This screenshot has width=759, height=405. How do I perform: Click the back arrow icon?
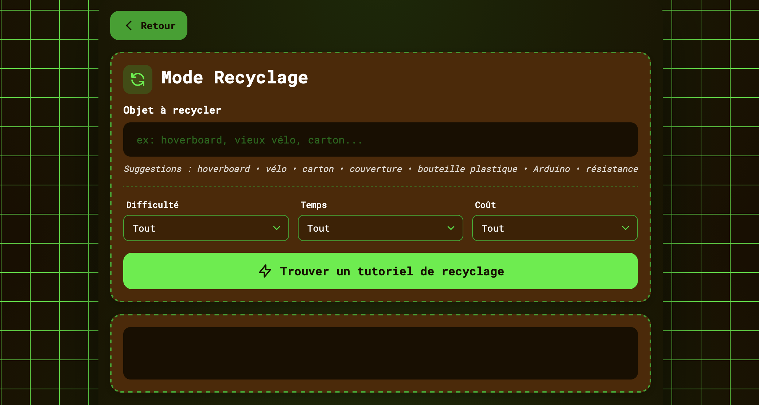tap(129, 25)
